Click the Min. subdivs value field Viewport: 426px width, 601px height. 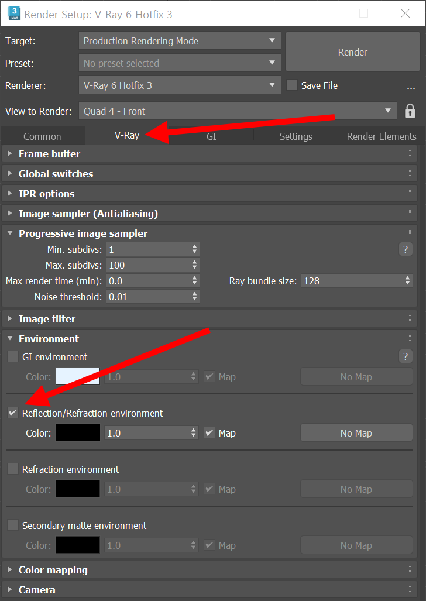148,249
